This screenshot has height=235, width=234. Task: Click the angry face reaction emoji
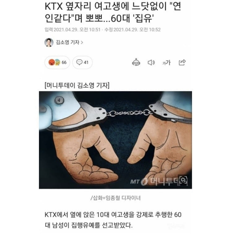pyautogui.click(x=52, y=62)
